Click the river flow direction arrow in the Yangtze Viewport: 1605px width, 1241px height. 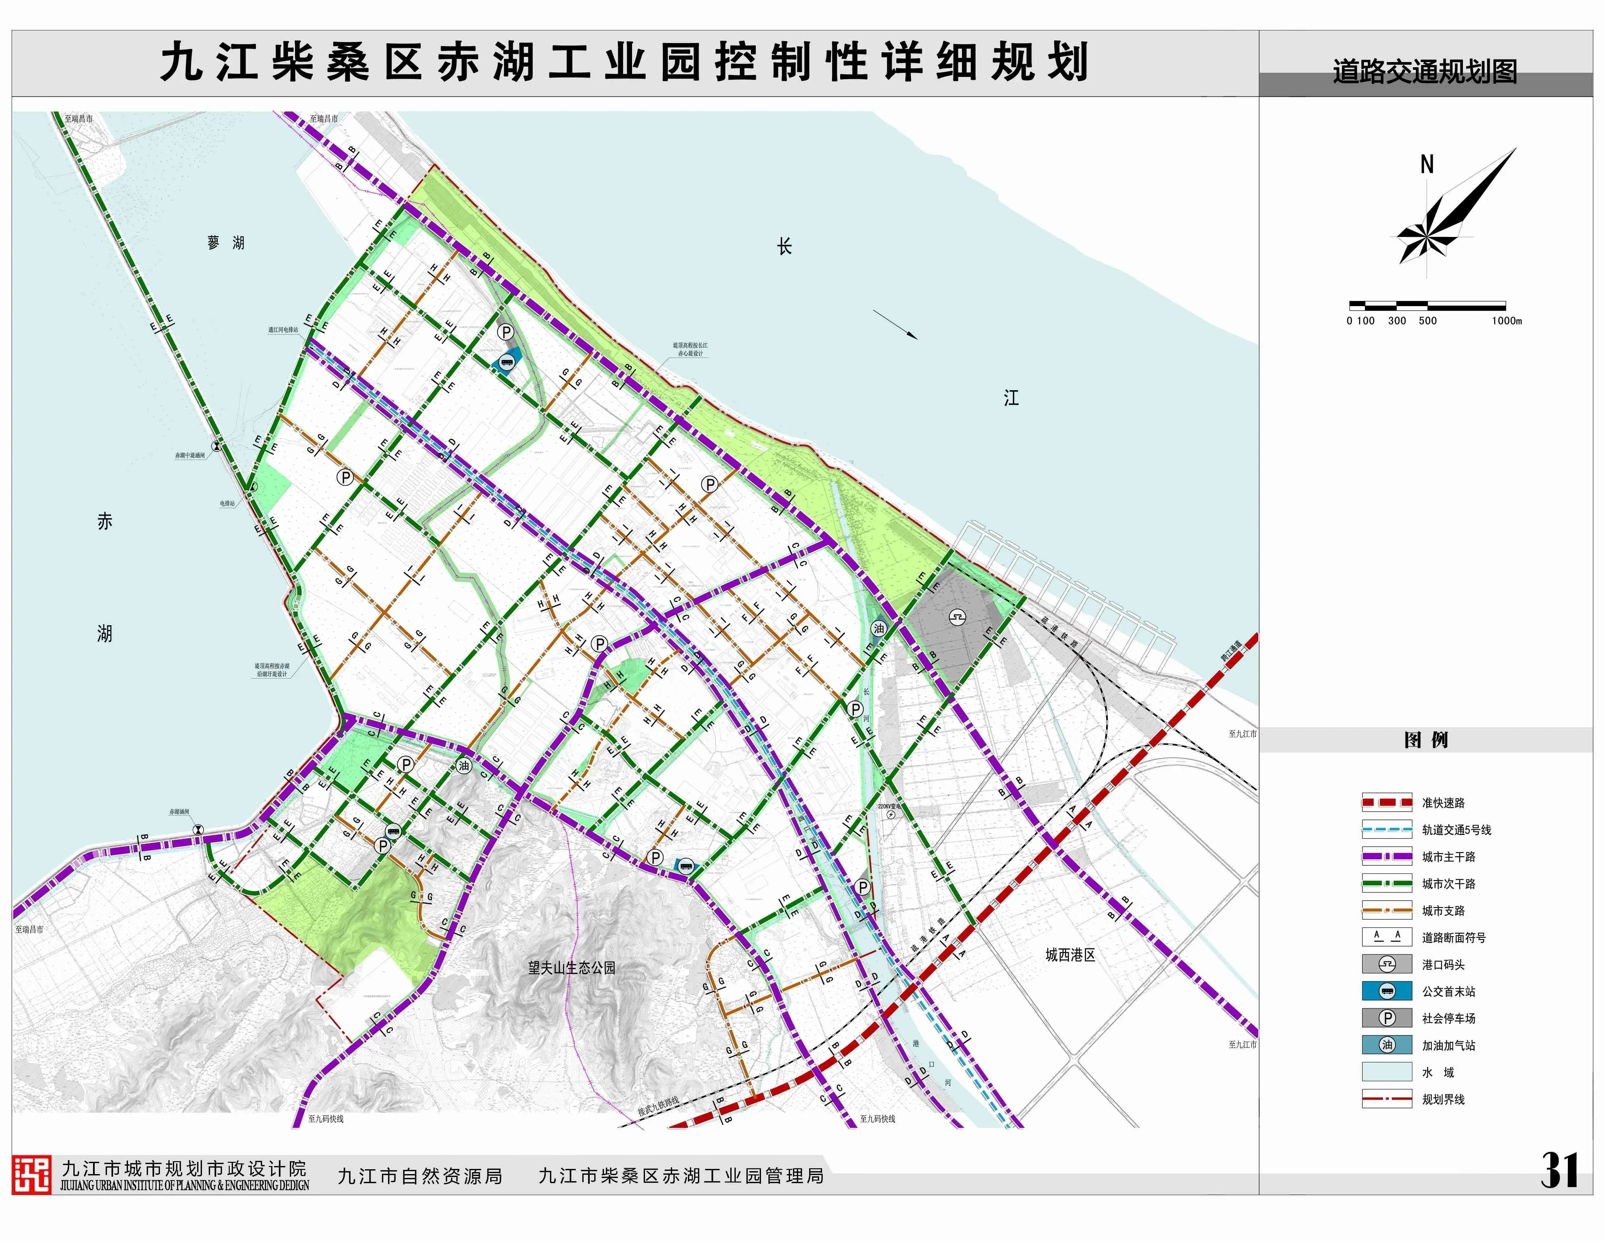(895, 324)
